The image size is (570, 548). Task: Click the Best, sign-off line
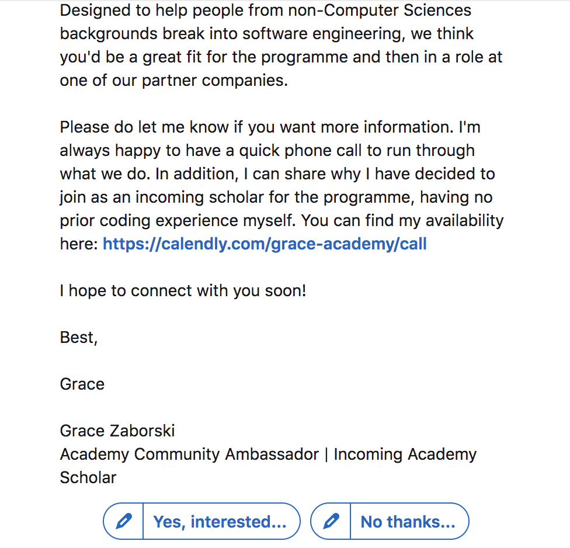pos(79,338)
